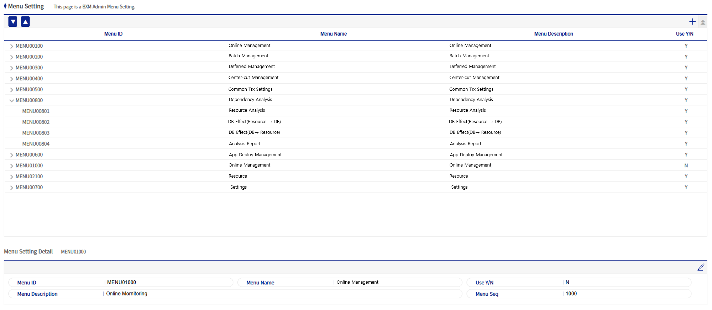Viewport: 712px width, 310px height.
Task: Click the pencil edit icon
Action: (x=701, y=267)
